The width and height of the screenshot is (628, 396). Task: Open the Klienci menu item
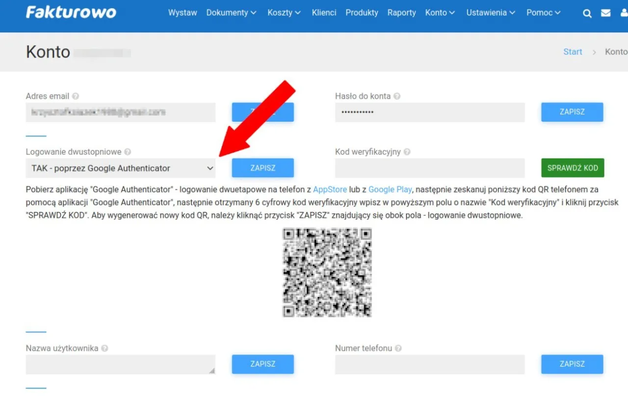(324, 13)
